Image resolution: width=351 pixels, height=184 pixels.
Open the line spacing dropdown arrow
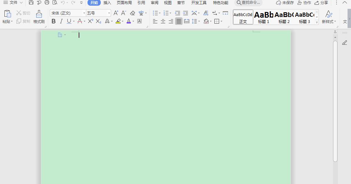click(x=199, y=21)
